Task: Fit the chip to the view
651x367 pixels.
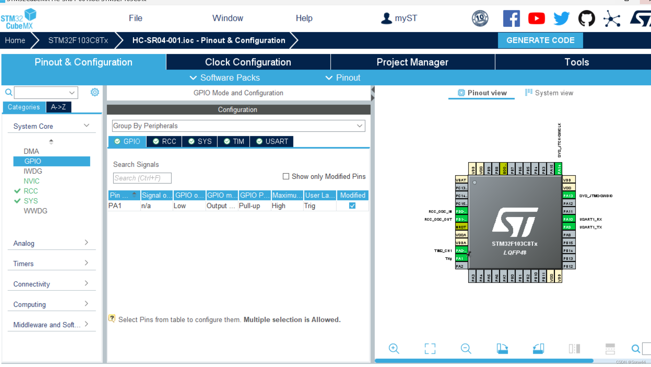Action: pyautogui.click(x=430, y=349)
